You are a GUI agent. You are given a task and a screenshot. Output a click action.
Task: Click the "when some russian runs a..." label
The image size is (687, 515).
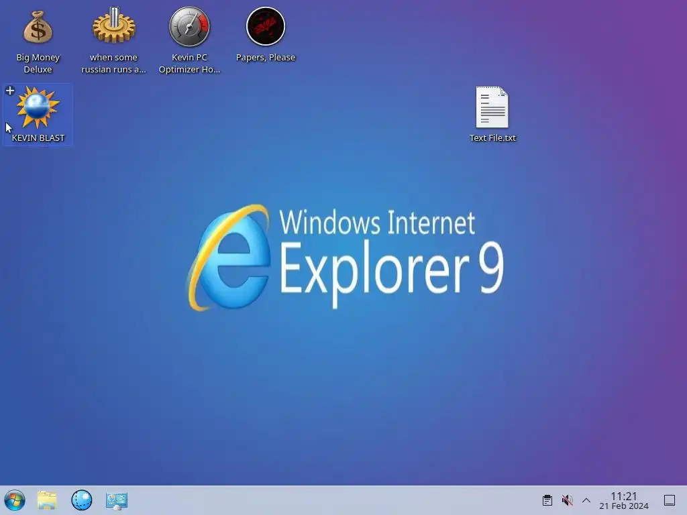click(x=113, y=63)
